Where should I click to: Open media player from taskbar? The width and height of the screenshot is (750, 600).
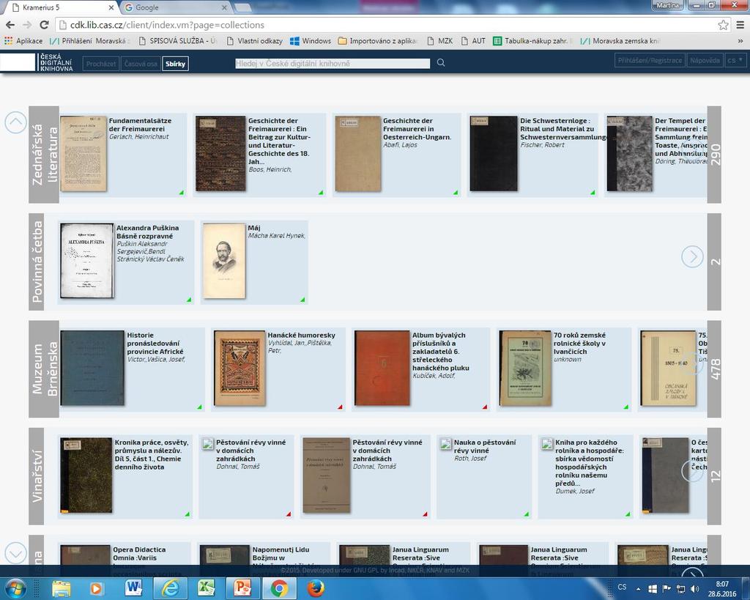97,588
